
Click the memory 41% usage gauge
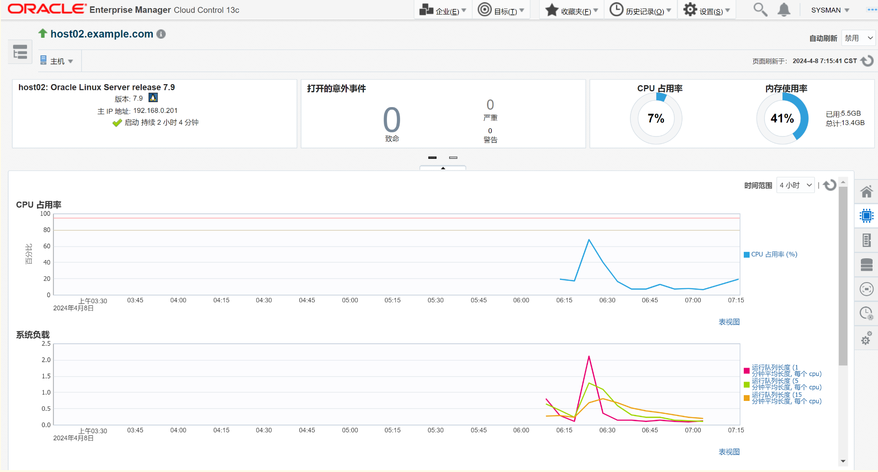pos(782,118)
